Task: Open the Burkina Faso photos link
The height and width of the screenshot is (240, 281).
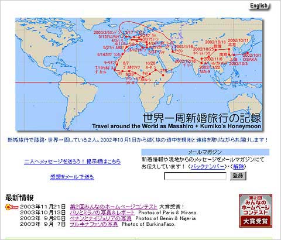Action: click(94, 224)
